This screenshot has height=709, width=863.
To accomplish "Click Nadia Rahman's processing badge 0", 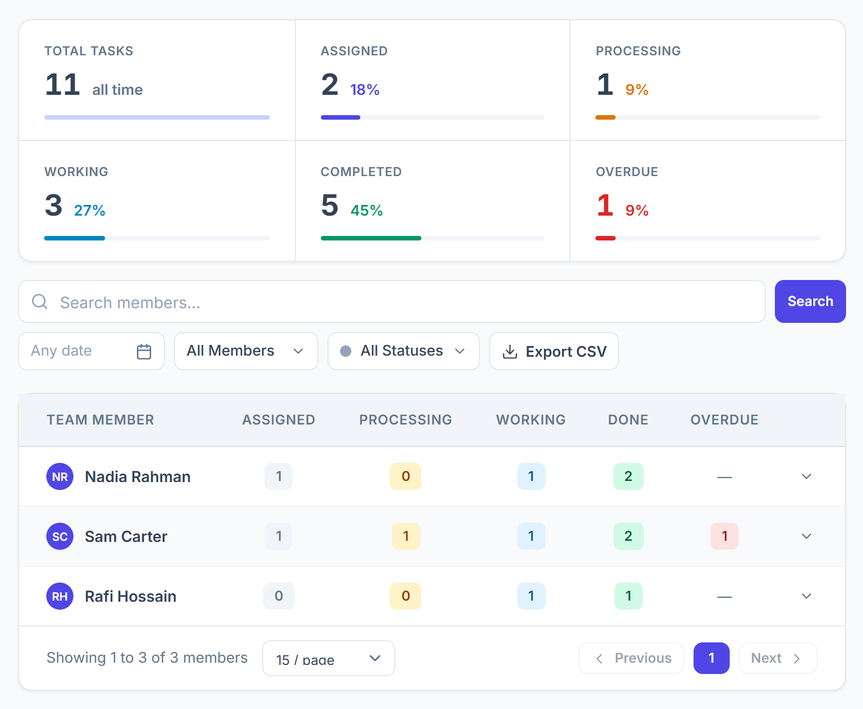I will pos(406,476).
